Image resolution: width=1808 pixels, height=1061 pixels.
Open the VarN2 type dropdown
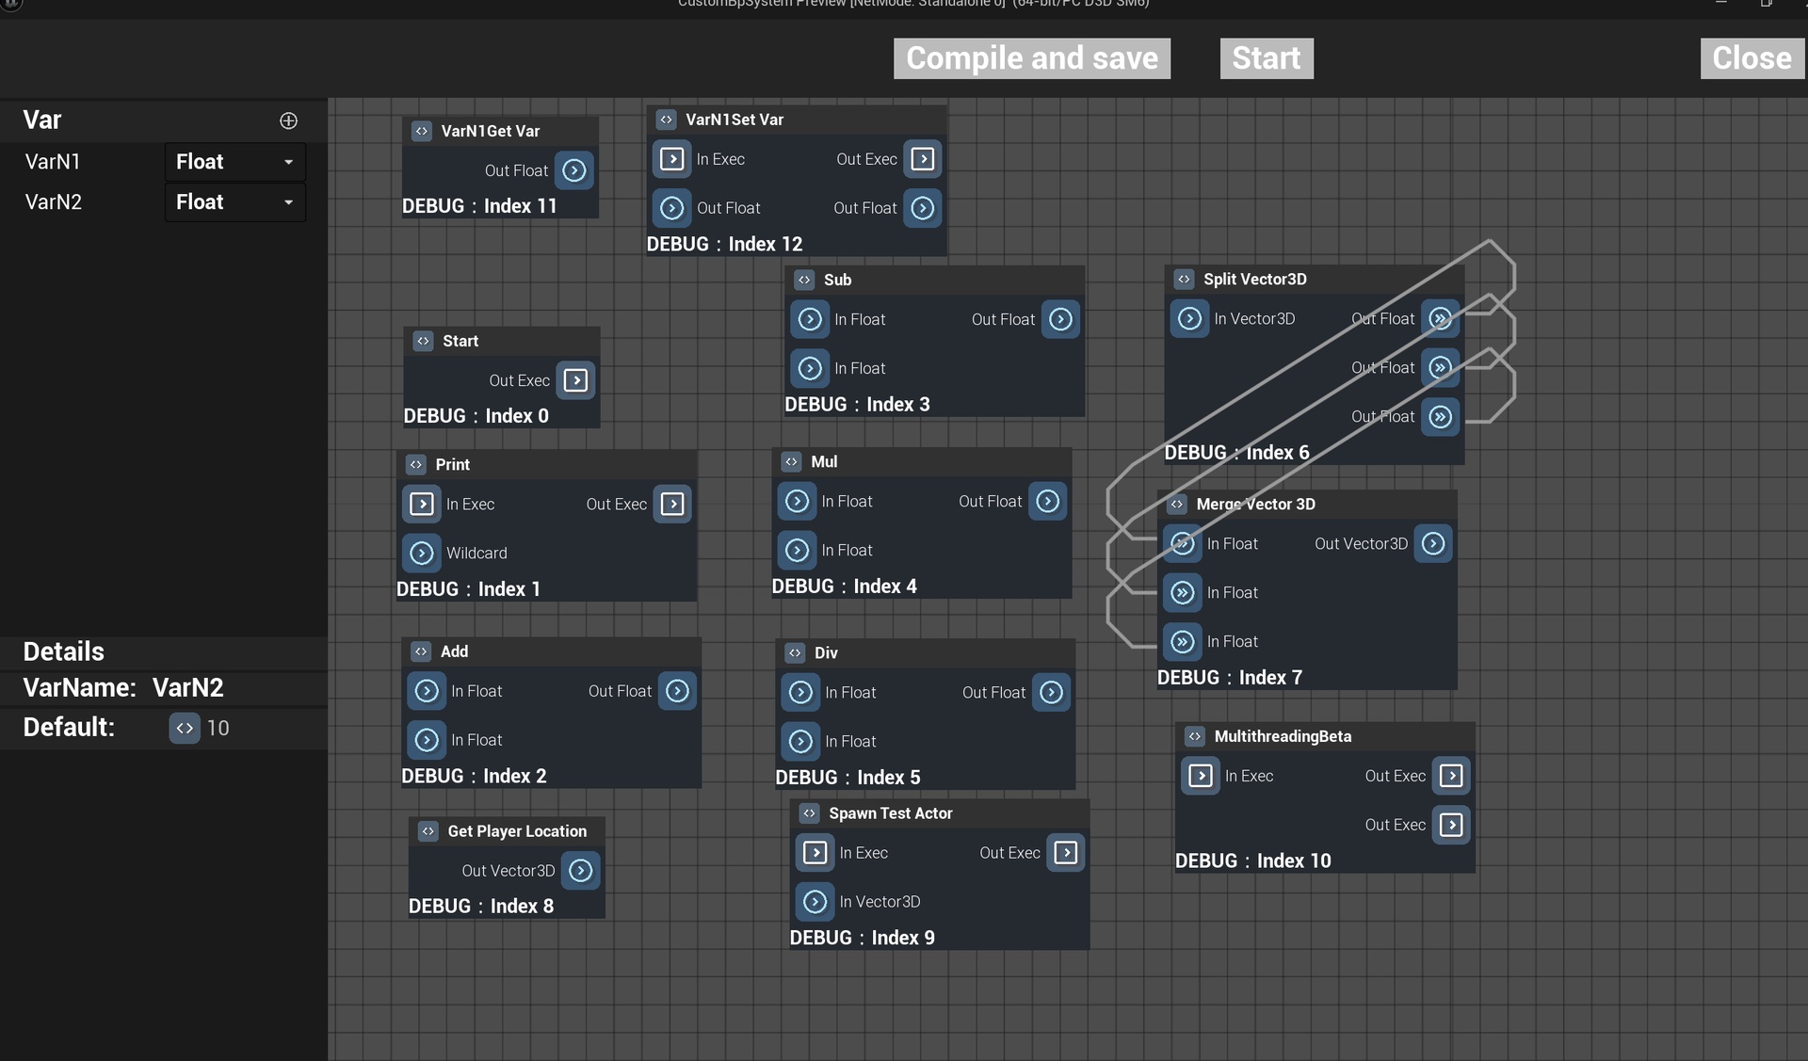coord(234,201)
